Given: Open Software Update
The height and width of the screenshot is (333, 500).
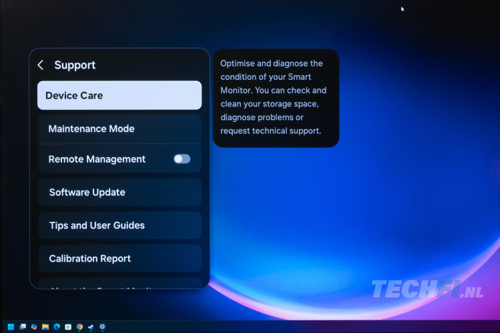Looking at the screenshot, I should (x=119, y=192).
